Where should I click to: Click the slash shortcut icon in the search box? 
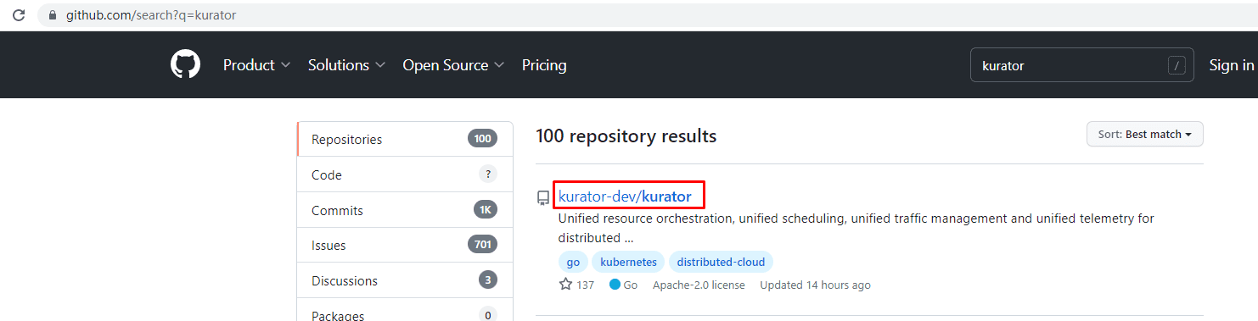point(1177,65)
